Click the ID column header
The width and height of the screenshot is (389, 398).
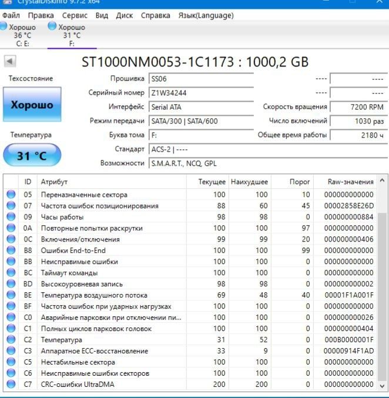[x=28, y=182]
